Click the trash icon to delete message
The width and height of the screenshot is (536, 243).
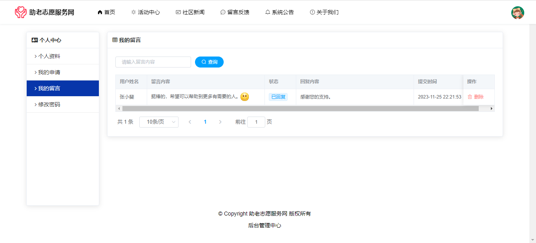coord(470,97)
